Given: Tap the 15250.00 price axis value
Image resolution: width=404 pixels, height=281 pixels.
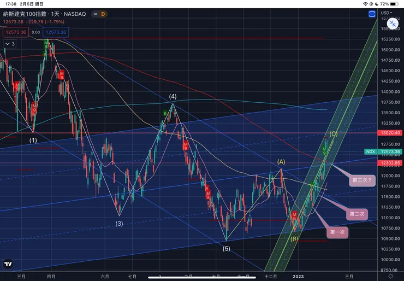Looking at the screenshot, I should click(390, 39).
